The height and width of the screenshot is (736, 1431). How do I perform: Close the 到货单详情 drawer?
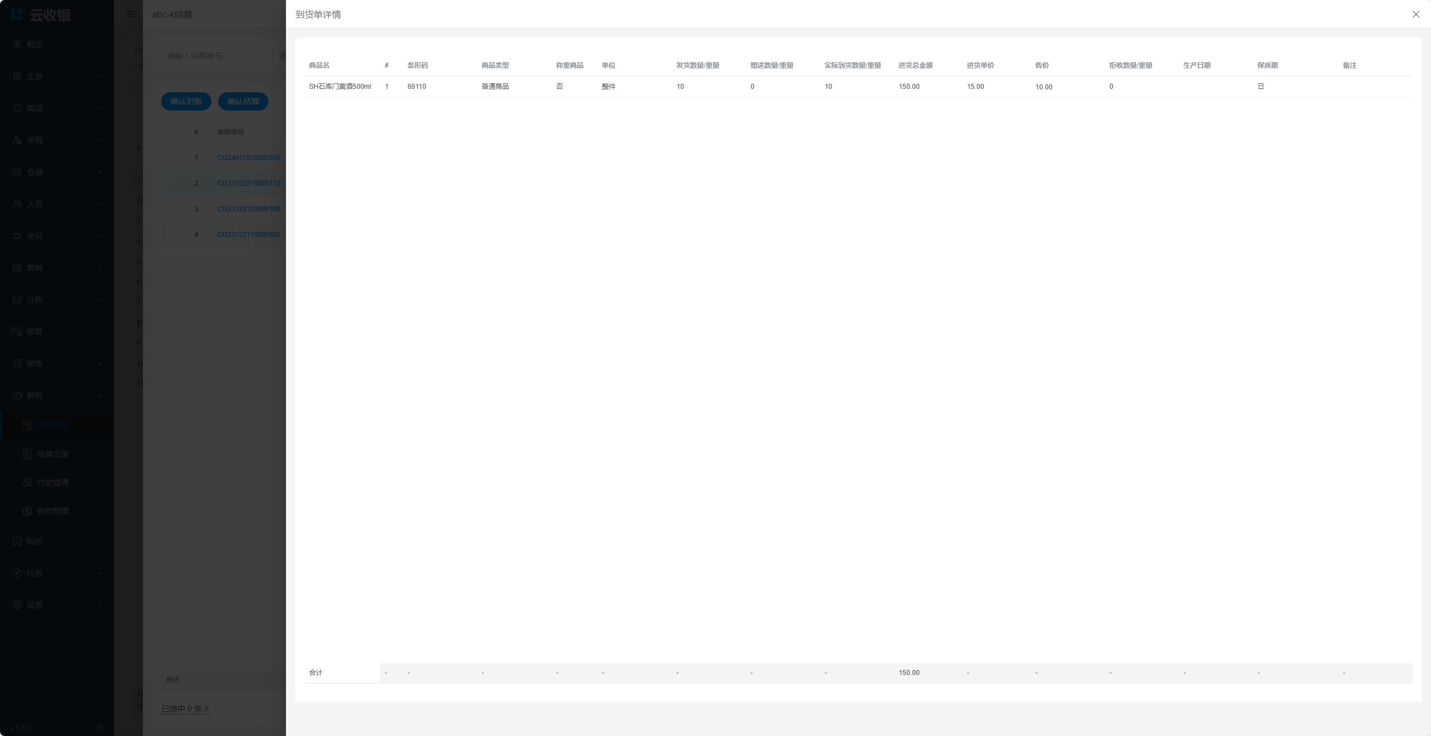(1416, 14)
